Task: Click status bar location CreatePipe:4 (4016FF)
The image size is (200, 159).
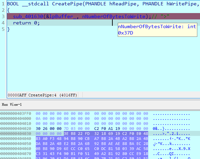Action: point(53,95)
